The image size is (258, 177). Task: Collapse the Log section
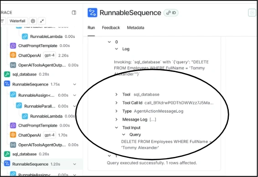116,49
